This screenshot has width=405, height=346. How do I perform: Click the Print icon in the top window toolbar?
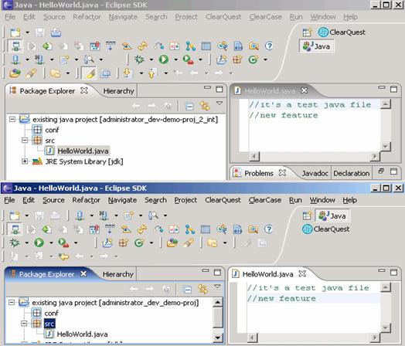pyautogui.click(x=56, y=32)
